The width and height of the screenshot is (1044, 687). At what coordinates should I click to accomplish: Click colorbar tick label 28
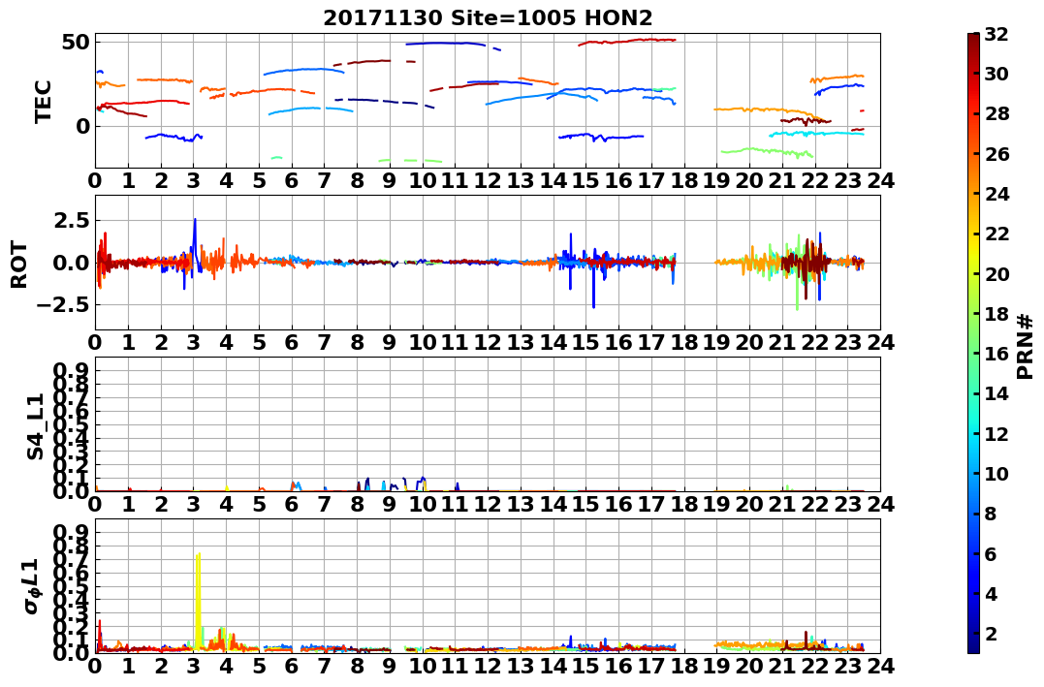pyautogui.click(x=997, y=113)
